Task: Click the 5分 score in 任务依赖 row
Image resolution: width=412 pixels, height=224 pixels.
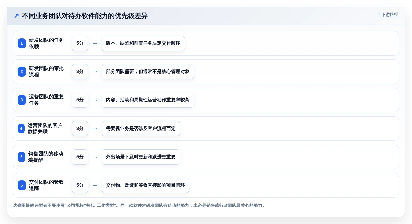Action: coord(80,43)
